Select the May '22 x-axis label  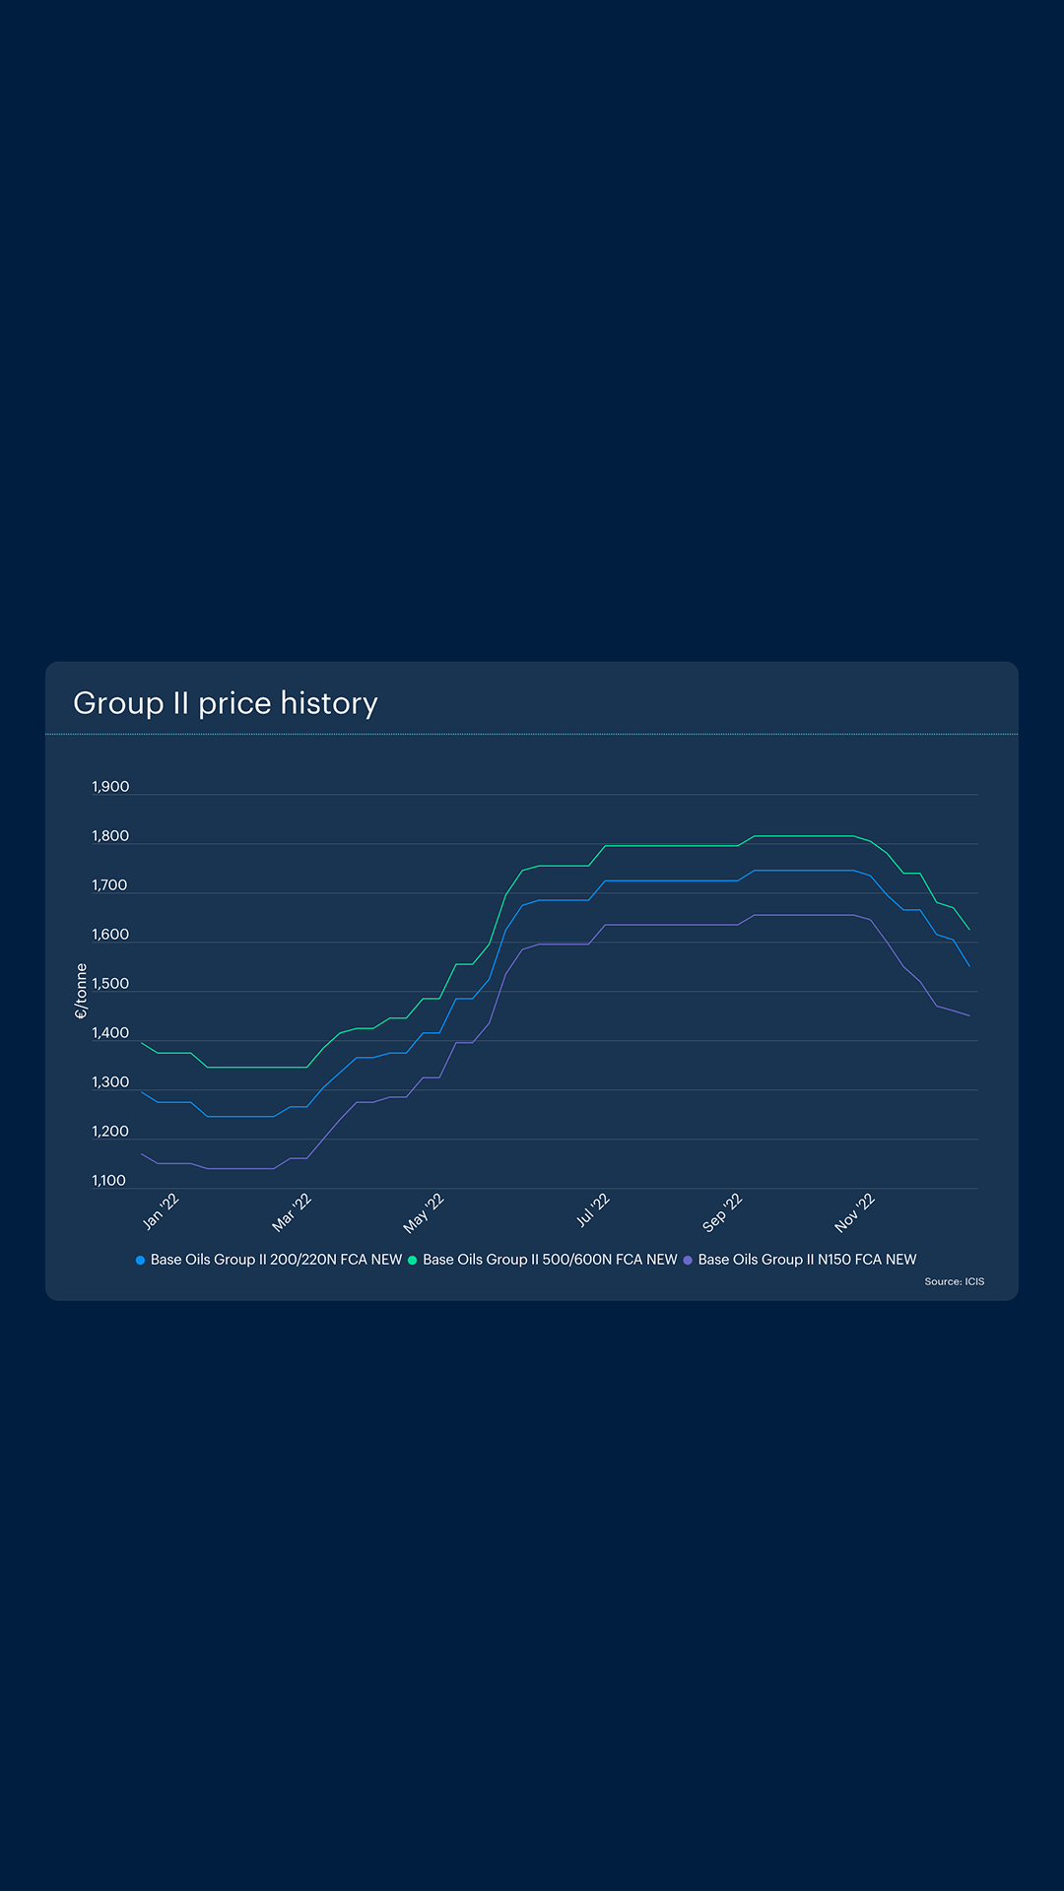click(x=424, y=1213)
